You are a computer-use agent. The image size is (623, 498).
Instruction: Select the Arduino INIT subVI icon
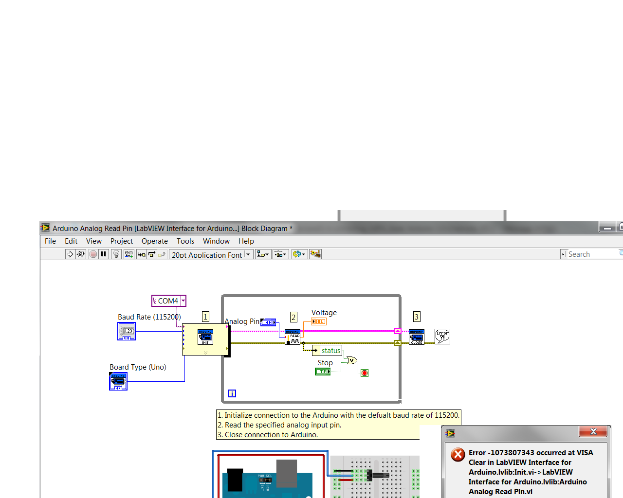tap(205, 337)
